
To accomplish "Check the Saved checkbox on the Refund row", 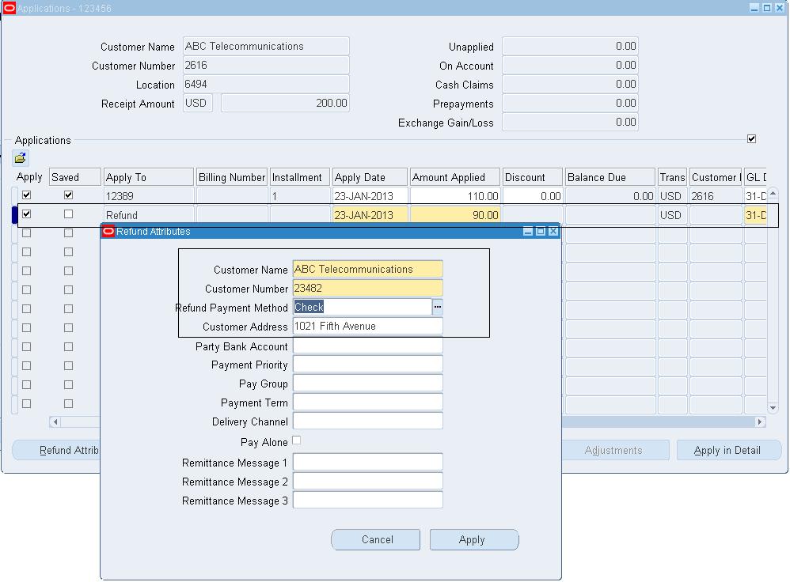I will [70, 214].
